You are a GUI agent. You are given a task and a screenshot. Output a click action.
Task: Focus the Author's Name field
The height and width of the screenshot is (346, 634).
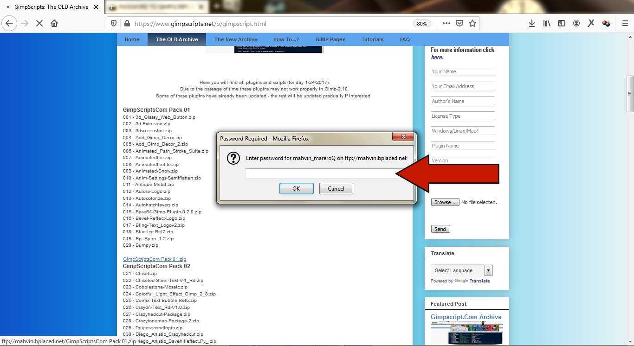click(463, 101)
